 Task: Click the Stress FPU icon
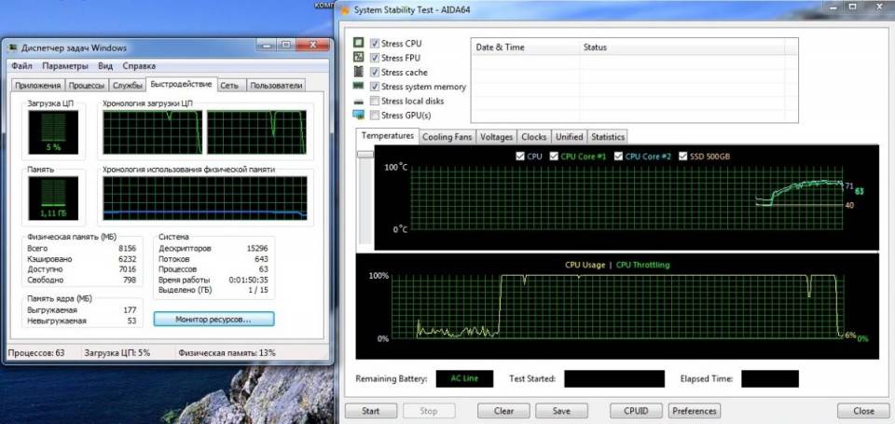(358, 58)
